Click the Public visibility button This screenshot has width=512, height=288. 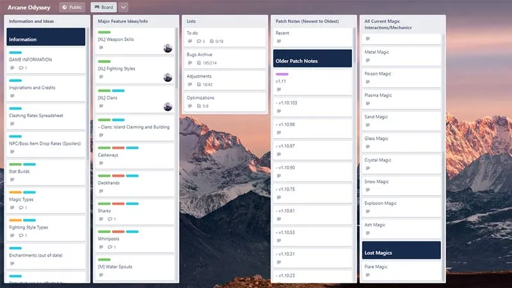pyautogui.click(x=72, y=7)
